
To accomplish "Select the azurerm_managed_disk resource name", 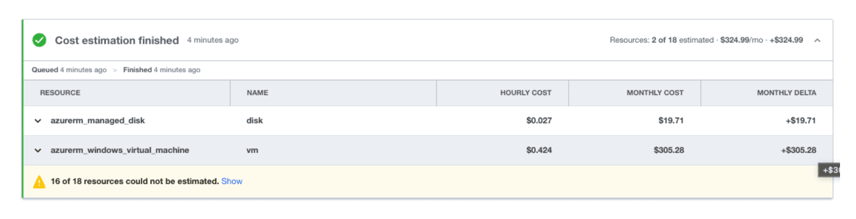I will click(98, 121).
